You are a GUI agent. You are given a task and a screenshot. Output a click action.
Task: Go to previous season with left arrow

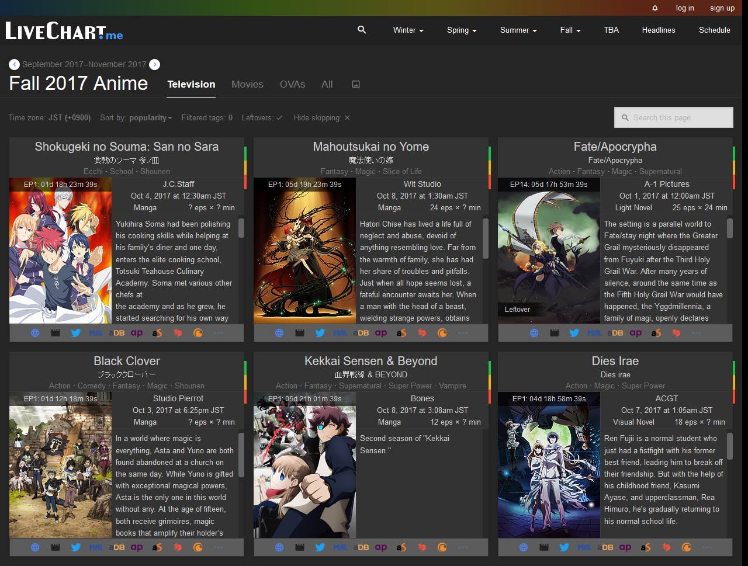(x=14, y=64)
